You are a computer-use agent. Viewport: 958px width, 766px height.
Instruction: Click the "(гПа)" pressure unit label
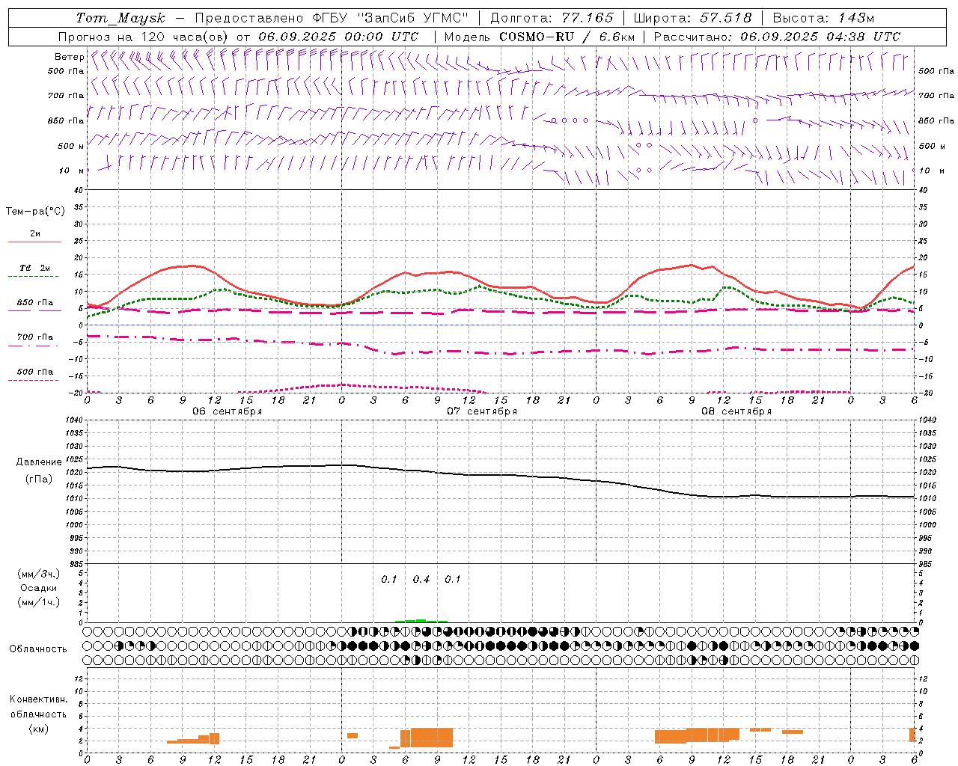[x=39, y=479]
